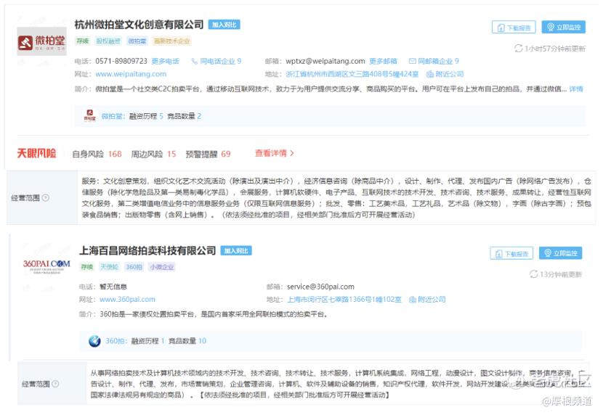
Task: Open 同电话企业 9 link
Action: click(x=220, y=61)
